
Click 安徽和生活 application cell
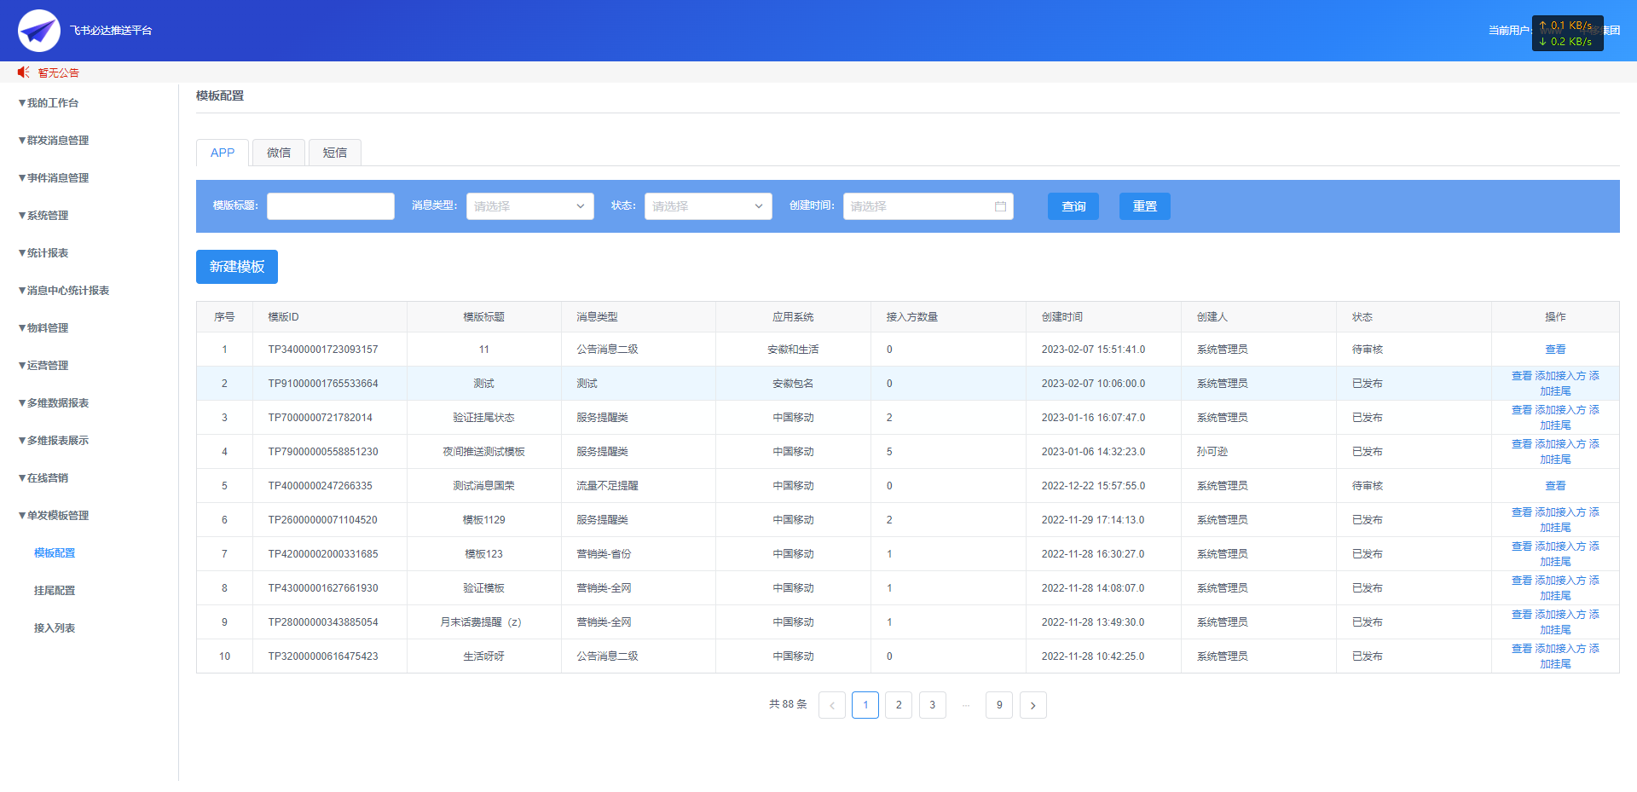[x=793, y=350]
